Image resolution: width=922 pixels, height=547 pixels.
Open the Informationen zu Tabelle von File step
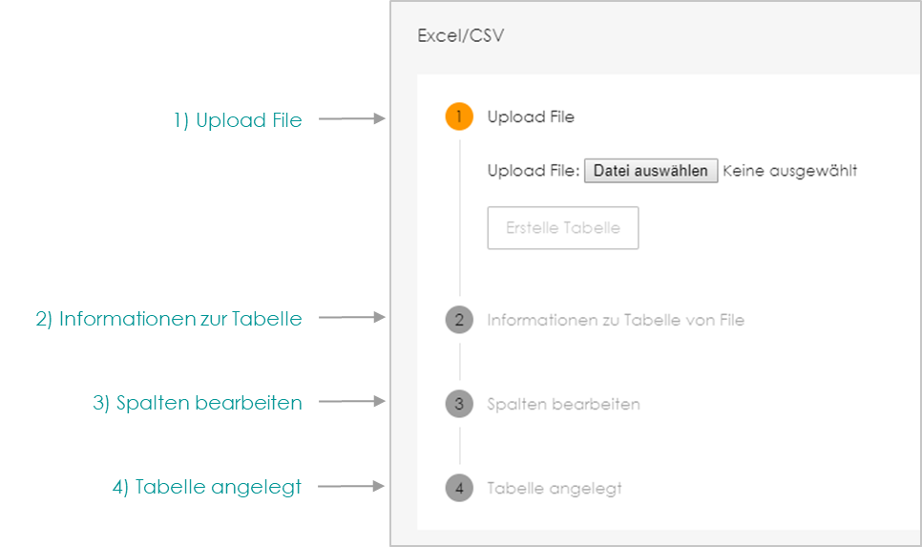tap(616, 320)
